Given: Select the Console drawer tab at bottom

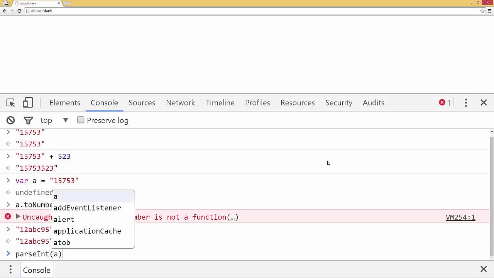Looking at the screenshot, I should (x=37, y=270).
